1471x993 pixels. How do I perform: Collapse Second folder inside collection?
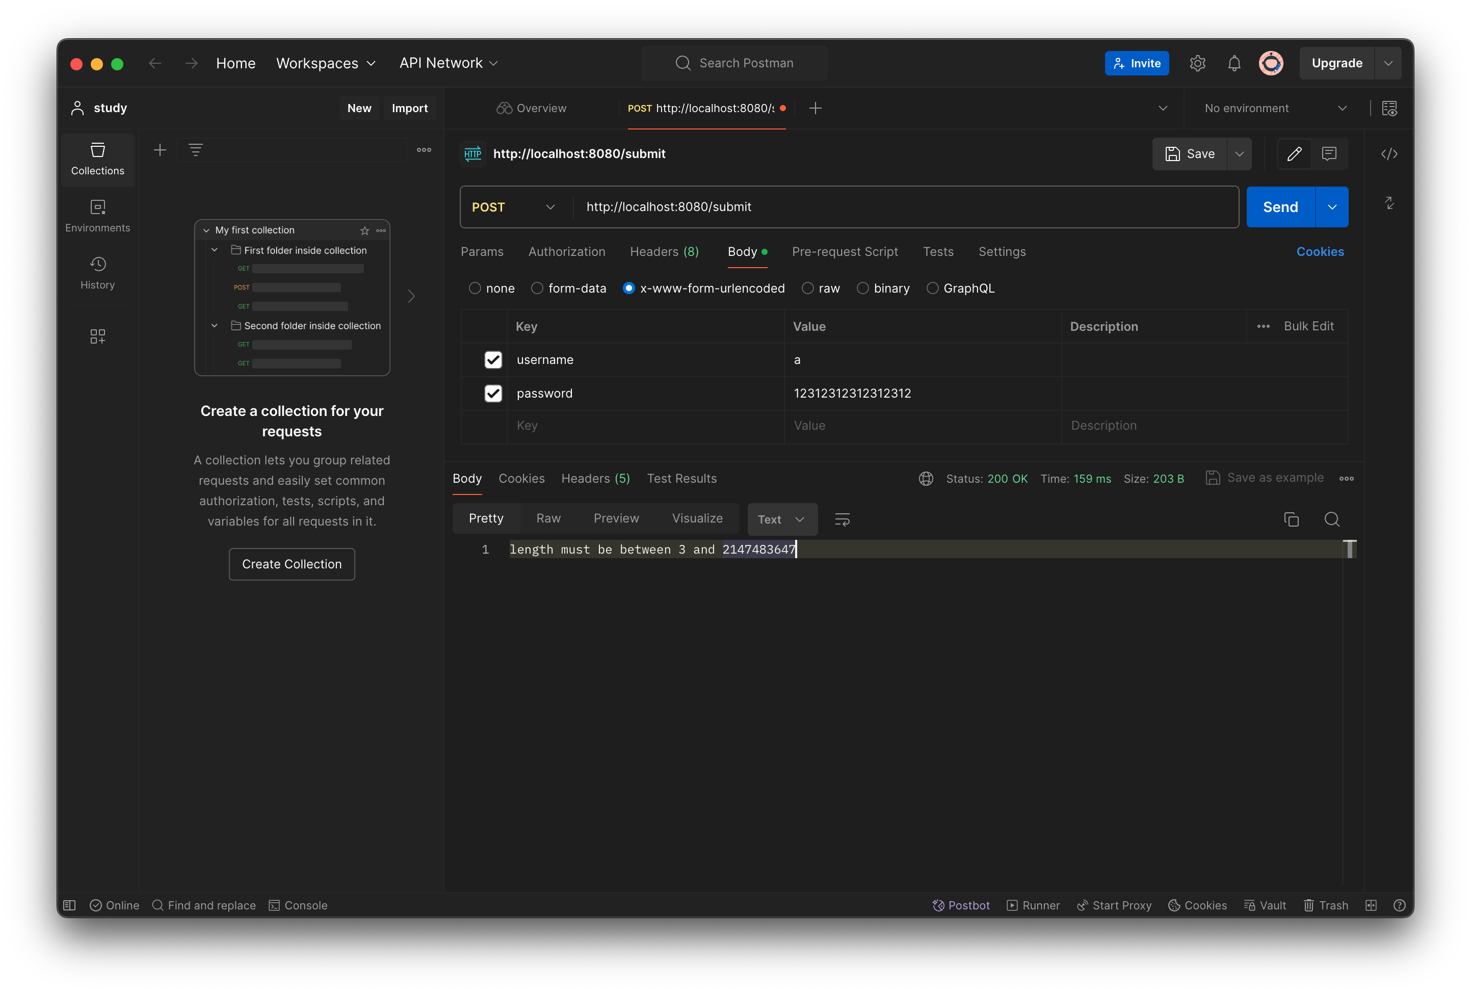(214, 325)
